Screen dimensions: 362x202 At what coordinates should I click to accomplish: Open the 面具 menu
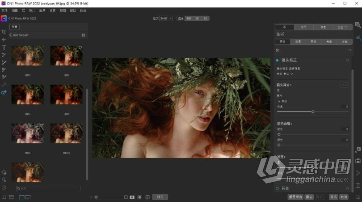[42, 11]
